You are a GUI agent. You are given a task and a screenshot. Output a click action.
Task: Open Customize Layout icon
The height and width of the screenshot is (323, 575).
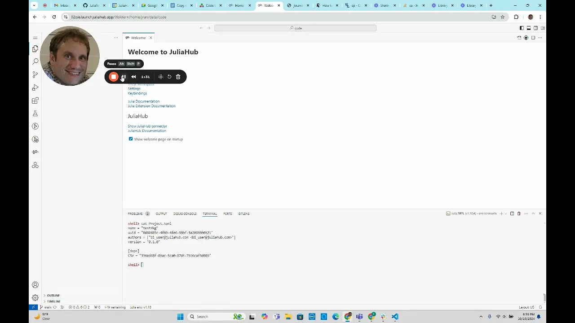[x=543, y=28]
